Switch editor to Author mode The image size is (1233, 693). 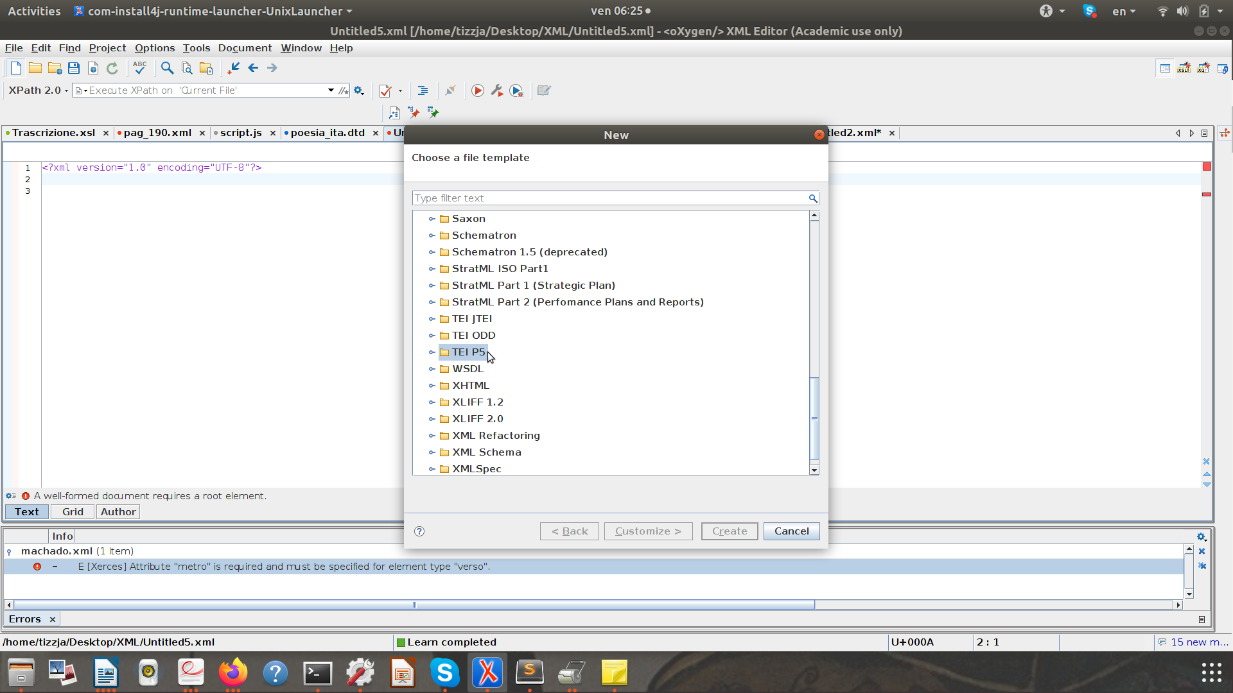pyautogui.click(x=118, y=512)
